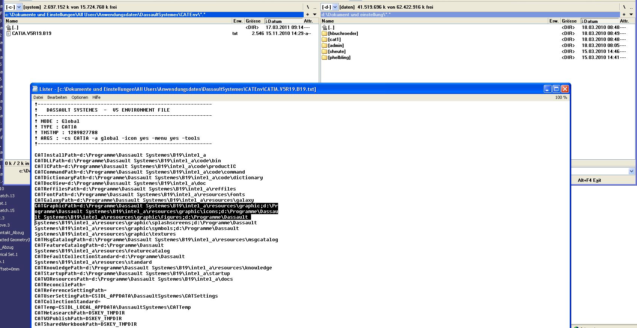
Task: Click the CATTemp line in Lister
Action: pos(113,307)
